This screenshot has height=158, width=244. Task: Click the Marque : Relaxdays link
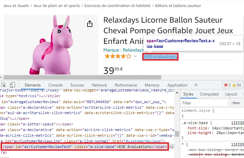pyautogui.click(x=123, y=50)
